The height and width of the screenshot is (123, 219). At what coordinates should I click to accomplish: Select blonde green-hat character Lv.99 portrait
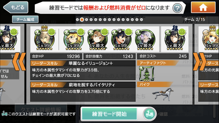click(x=73, y=39)
